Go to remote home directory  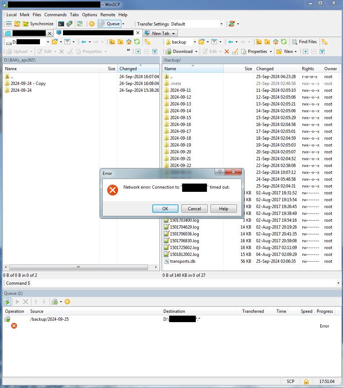[x=276, y=42]
